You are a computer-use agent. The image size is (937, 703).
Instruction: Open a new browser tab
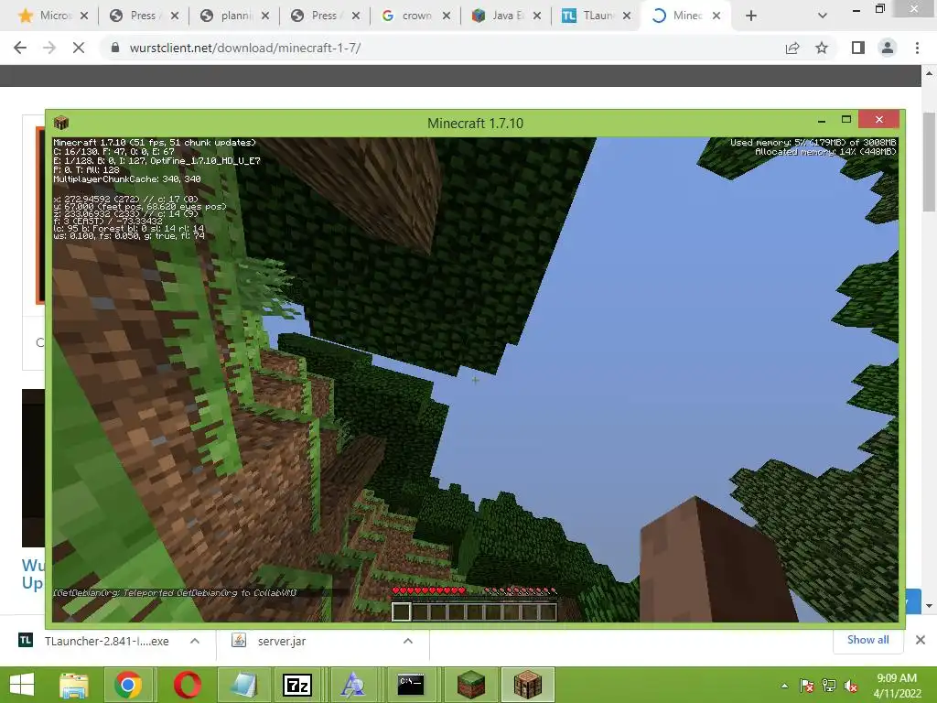coord(751,16)
